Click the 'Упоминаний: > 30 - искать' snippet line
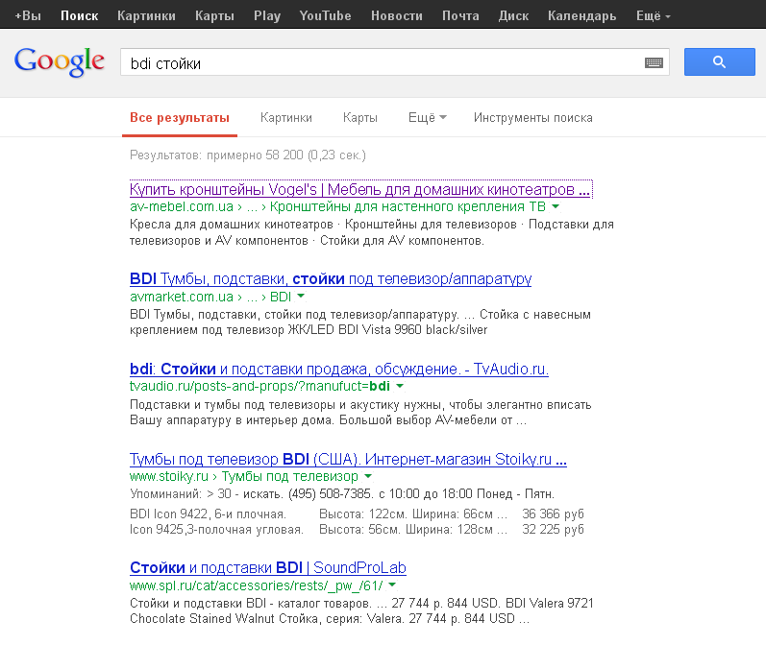 tap(342, 493)
